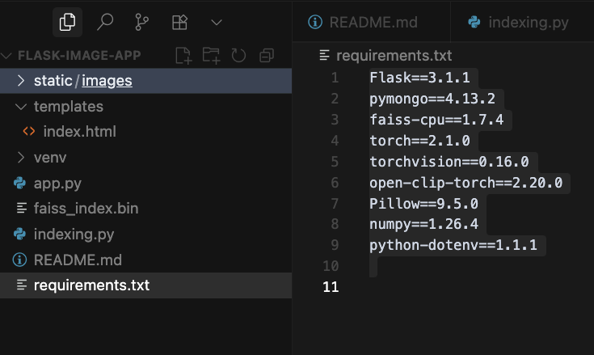Collapse all folders in Explorer
This screenshot has width=594, height=355.
267,56
